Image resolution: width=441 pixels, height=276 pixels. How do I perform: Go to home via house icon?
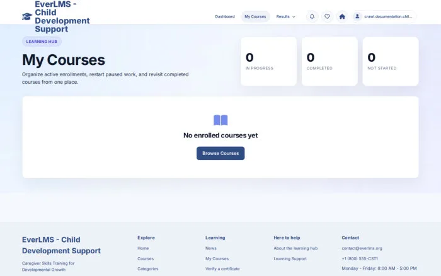[342, 16]
